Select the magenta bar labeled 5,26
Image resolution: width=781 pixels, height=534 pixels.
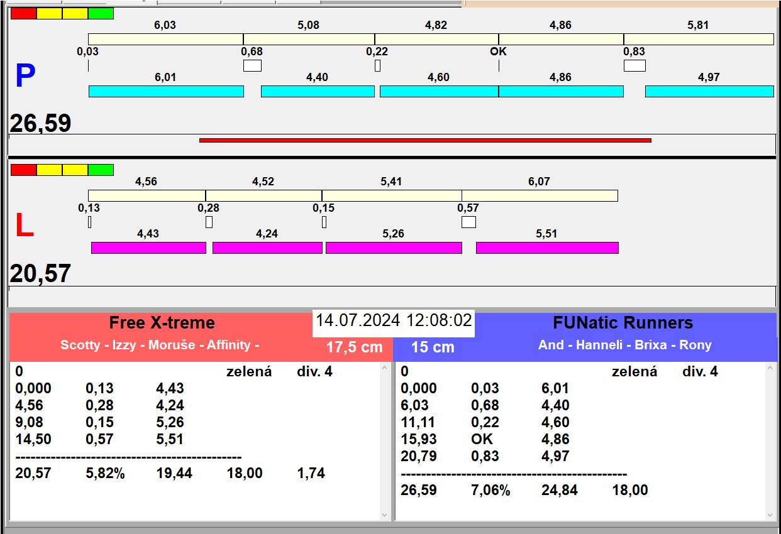pos(394,248)
